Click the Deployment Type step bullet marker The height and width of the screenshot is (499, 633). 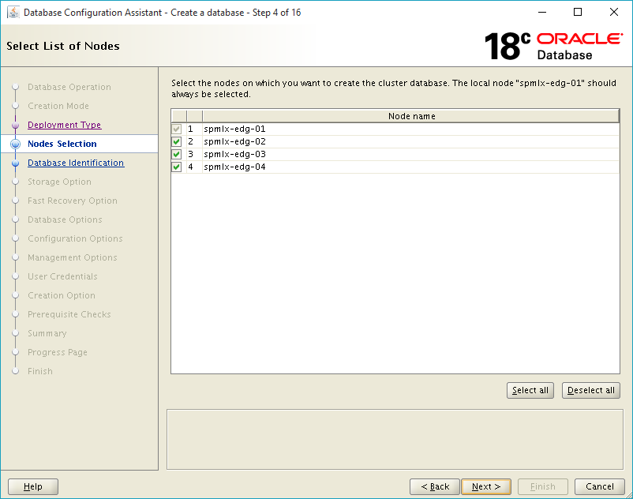click(15, 126)
